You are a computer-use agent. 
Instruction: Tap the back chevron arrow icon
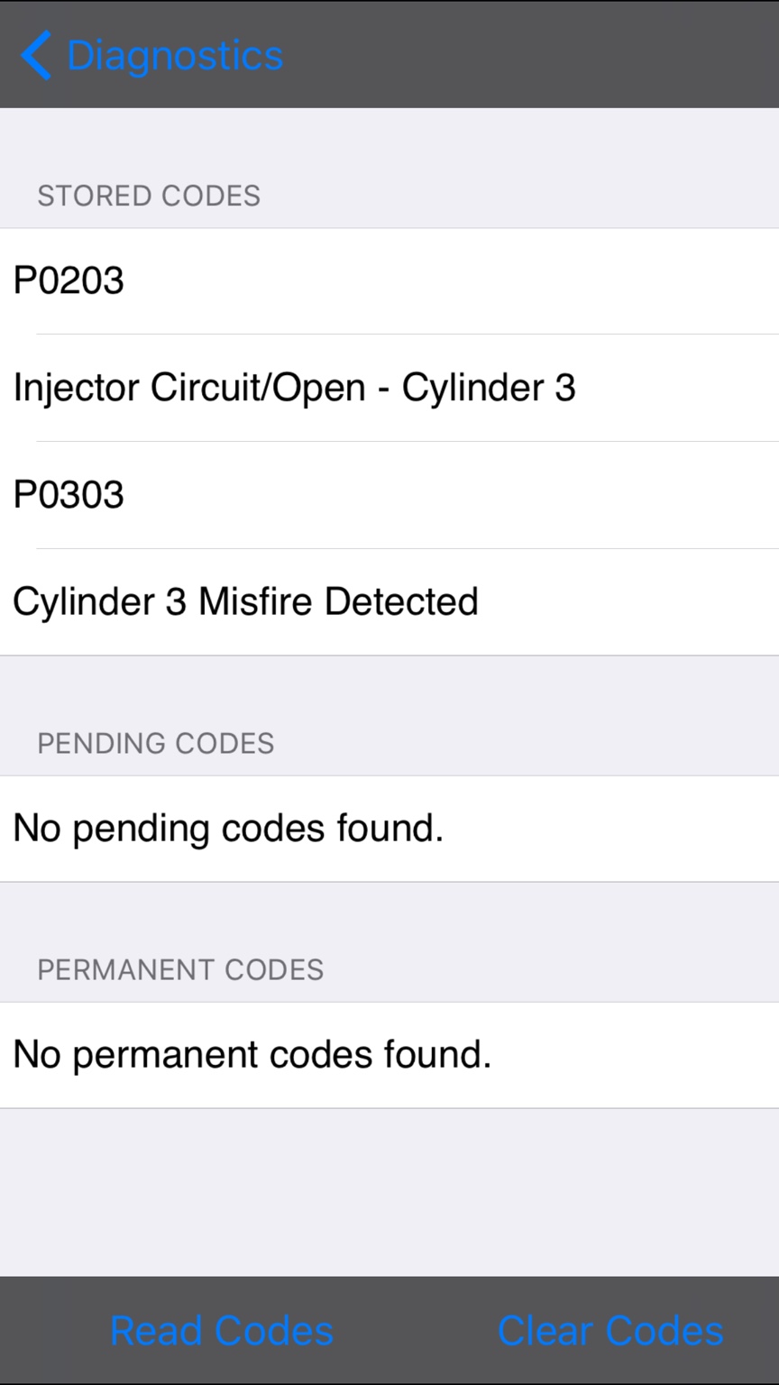click(36, 55)
